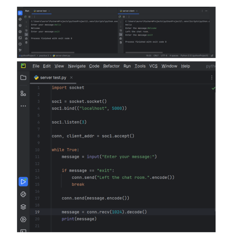Click the practice 3 breadcrumb
The image size is (230, 239).
[44, 56]
